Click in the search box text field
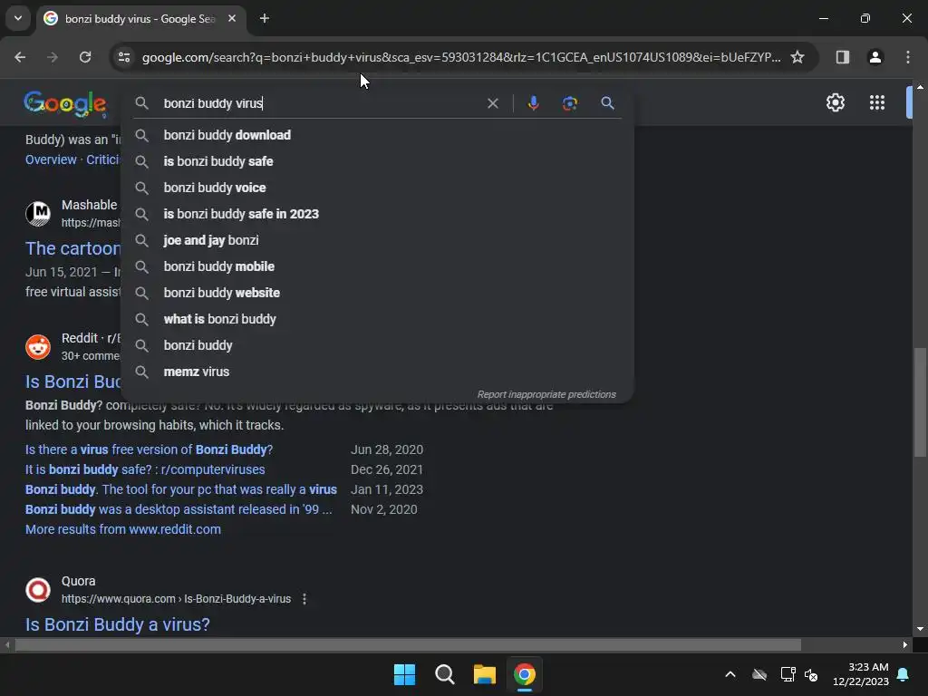Viewport: 928px width, 696px height. (320, 103)
